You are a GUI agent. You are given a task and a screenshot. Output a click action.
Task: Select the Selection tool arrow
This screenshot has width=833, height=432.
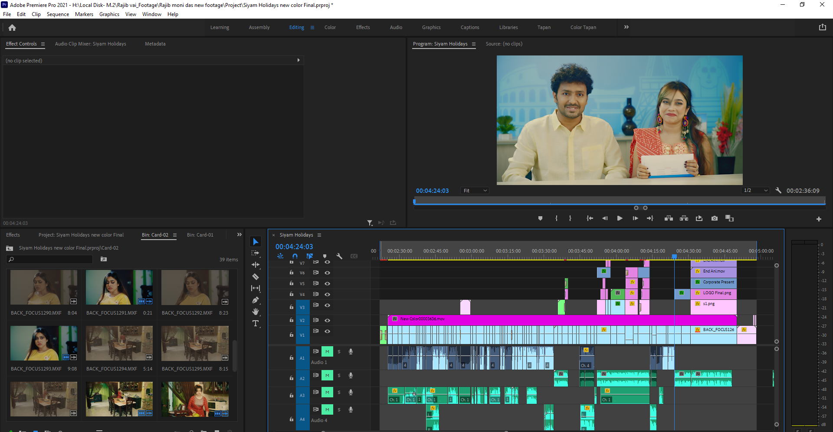pyautogui.click(x=256, y=242)
